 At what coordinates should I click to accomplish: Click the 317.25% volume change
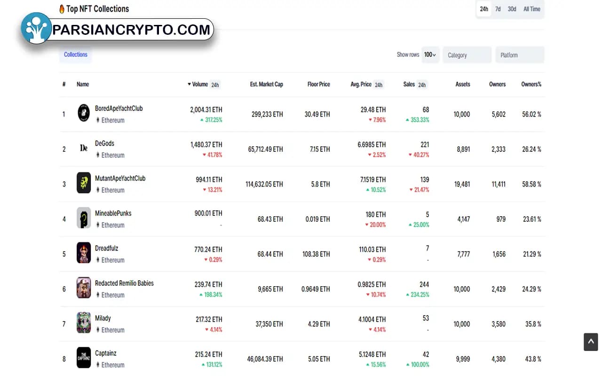click(x=211, y=120)
